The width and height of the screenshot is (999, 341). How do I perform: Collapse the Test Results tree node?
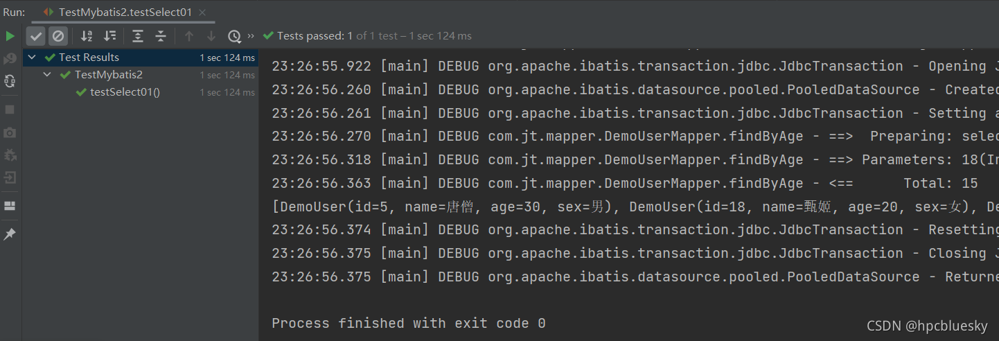pos(31,58)
